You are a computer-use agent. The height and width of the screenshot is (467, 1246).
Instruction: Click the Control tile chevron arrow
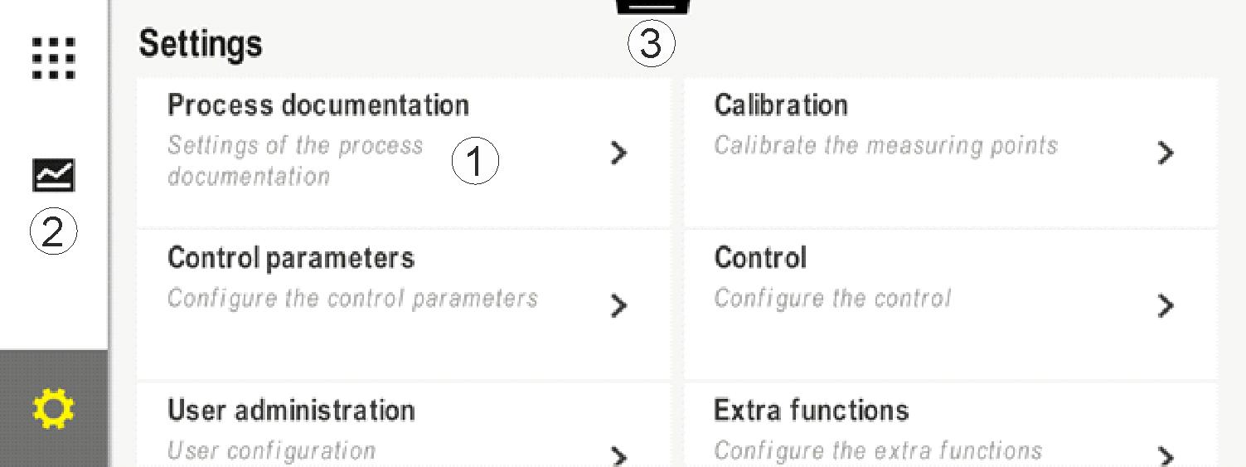[1166, 306]
